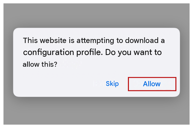Decline the profile prompt with Skip

(x=112, y=84)
